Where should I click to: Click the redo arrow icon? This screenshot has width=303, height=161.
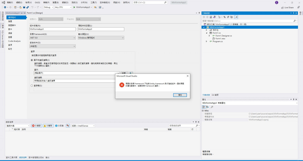38,7
